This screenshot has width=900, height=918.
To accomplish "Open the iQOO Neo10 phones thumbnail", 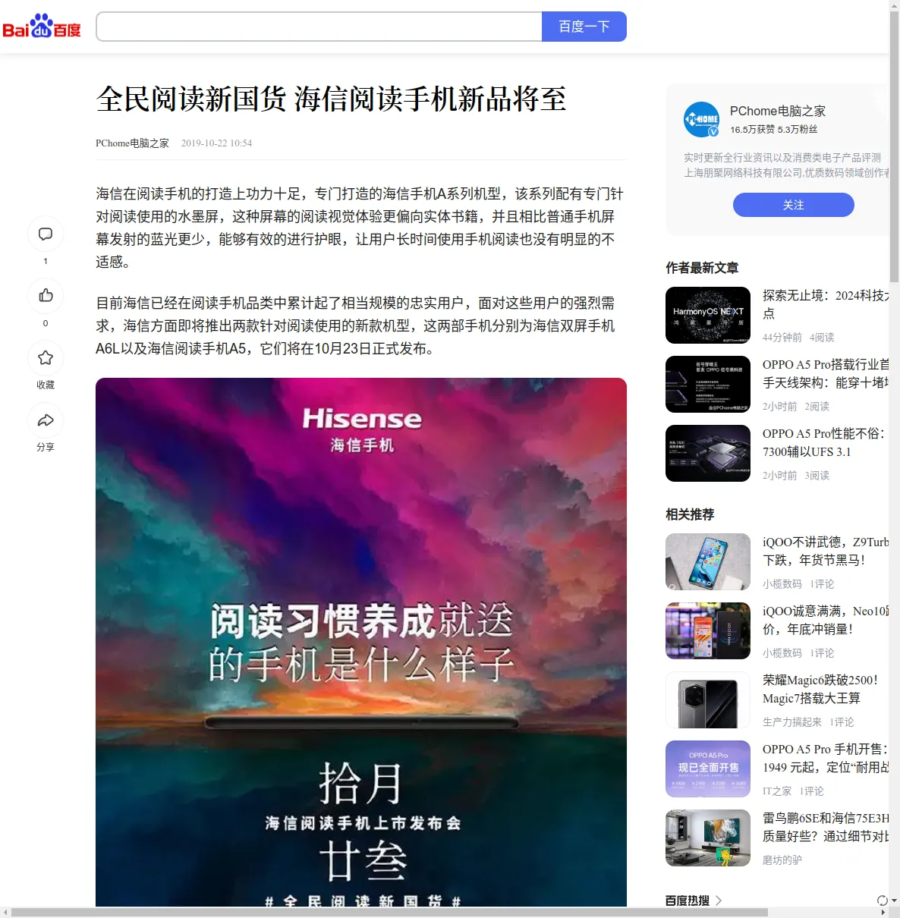I will click(708, 630).
